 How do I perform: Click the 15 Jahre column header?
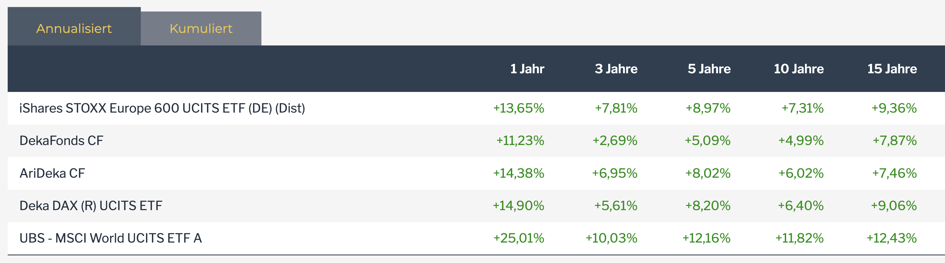pyautogui.click(x=892, y=69)
